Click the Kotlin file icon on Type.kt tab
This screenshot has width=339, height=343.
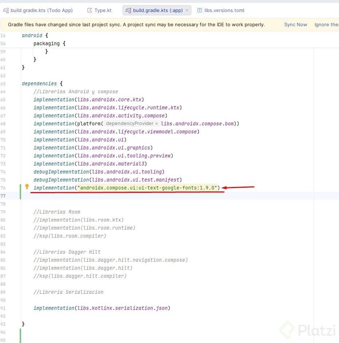pyautogui.click(x=89, y=10)
